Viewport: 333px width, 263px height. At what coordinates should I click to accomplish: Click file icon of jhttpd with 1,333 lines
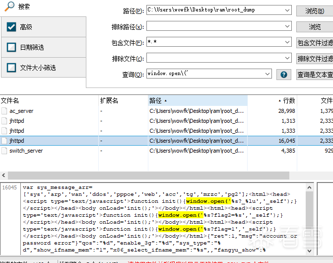4,131
